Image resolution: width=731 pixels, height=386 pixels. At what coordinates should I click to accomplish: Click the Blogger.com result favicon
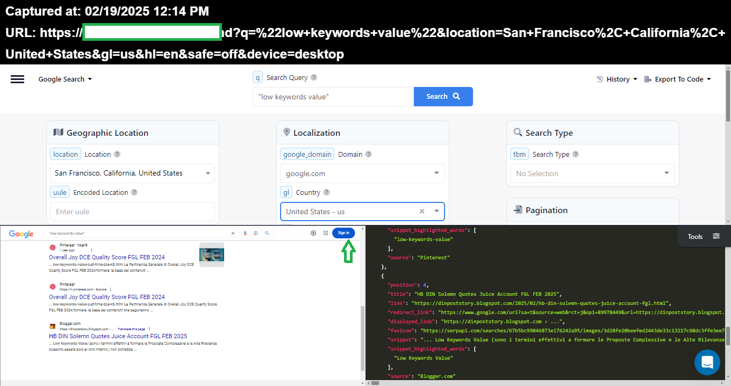click(x=53, y=326)
